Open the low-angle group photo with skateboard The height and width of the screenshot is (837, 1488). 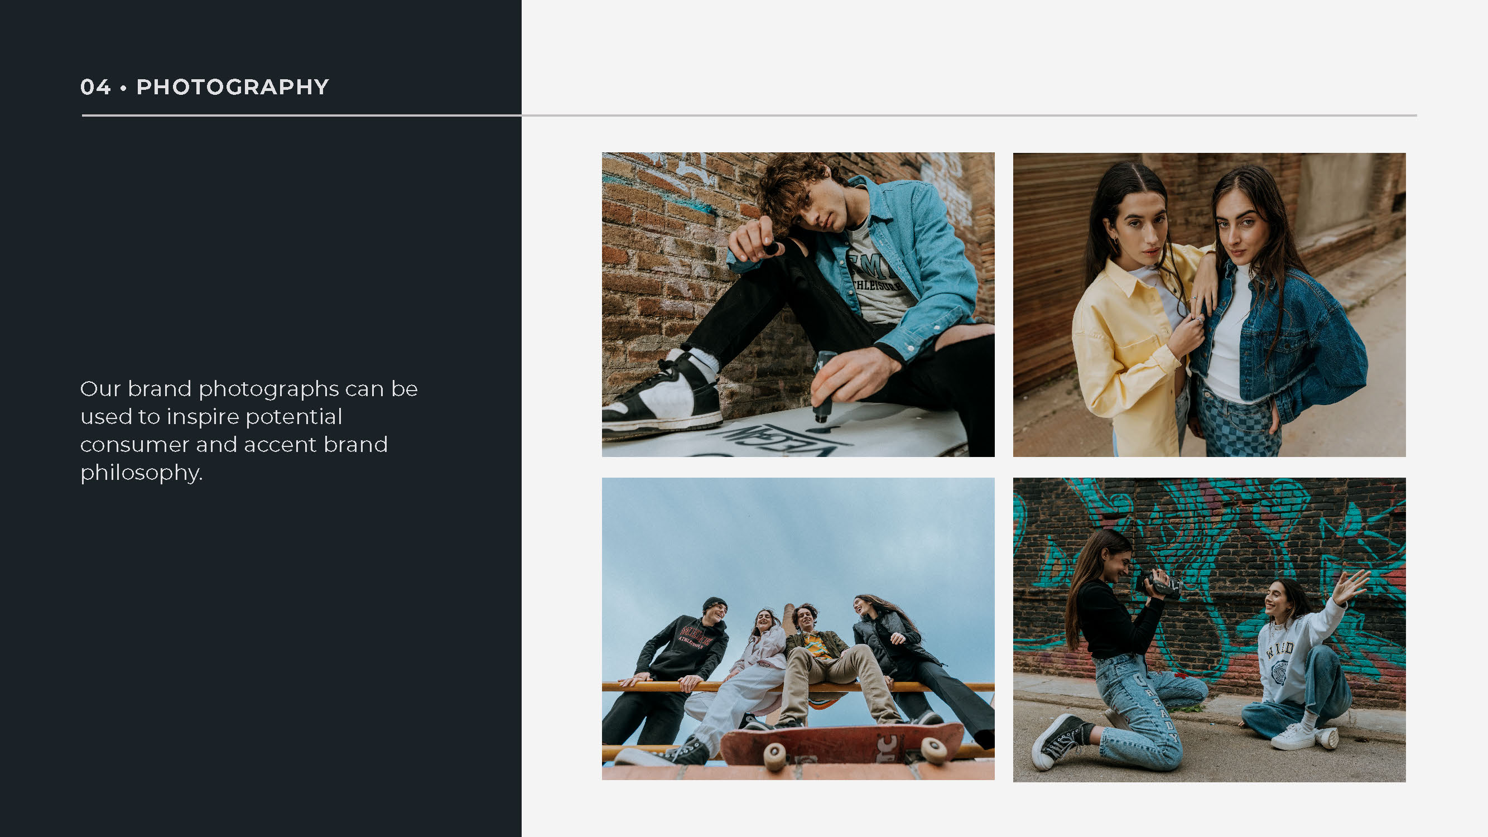pos(798,628)
